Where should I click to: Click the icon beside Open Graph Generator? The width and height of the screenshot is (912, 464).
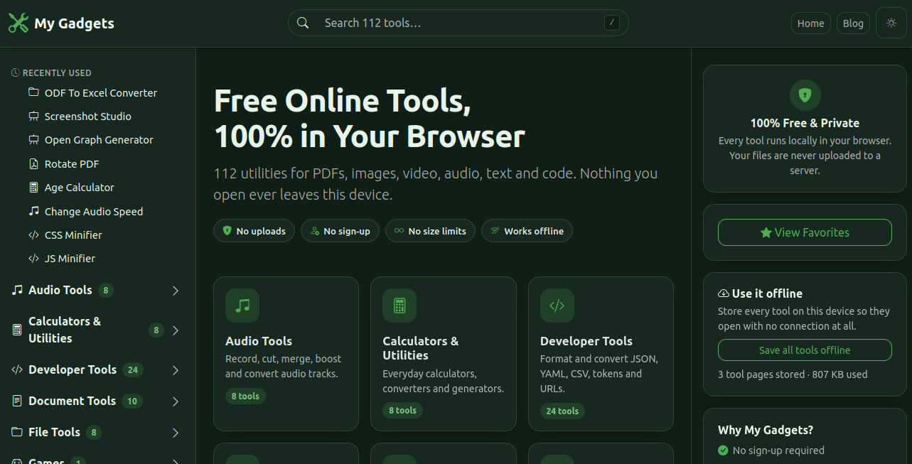click(33, 139)
